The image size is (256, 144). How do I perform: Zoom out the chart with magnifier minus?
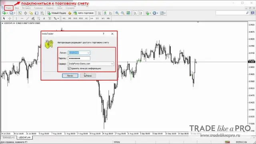pyautogui.click(x=123, y=13)
